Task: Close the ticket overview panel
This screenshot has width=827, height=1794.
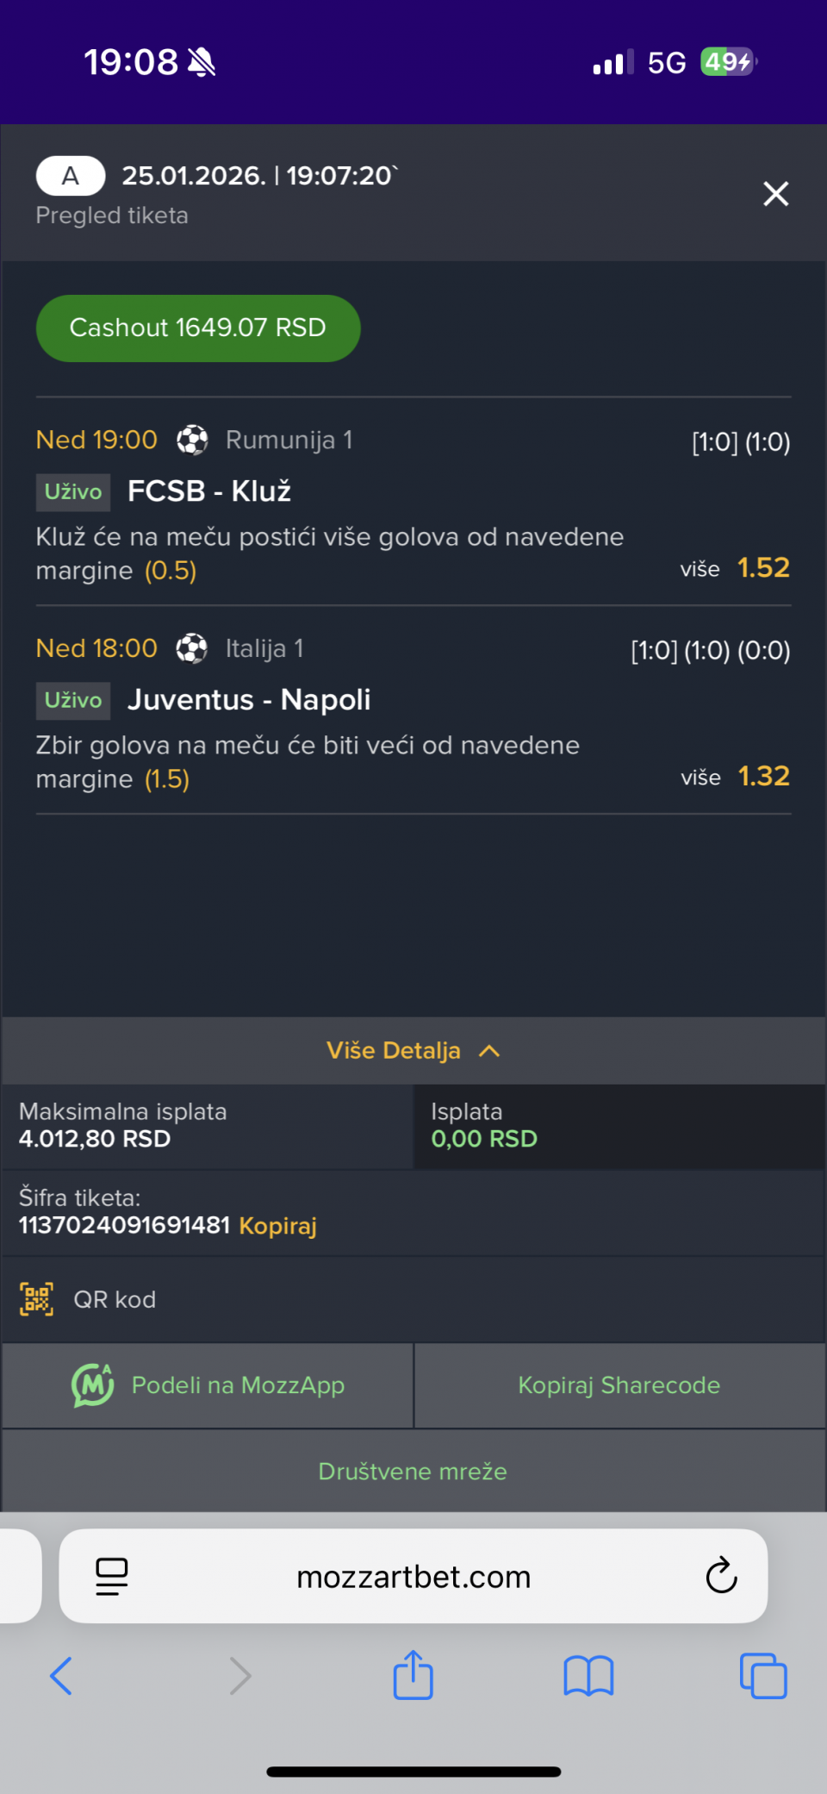Action: click(775, 194)
